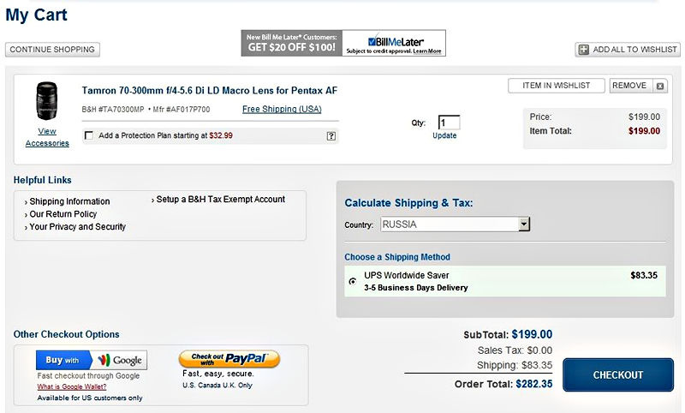The height and width of the screenshot is (413, 685).
Task: Check out with PayPal button
Action: point(229,358)
